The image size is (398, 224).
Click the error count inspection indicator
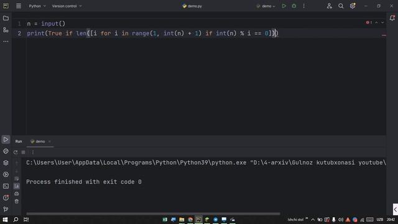pos(369,22)
